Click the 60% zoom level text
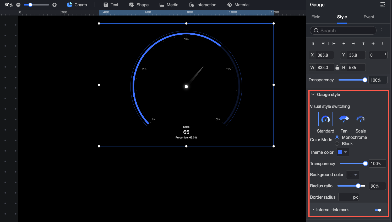 [x=9, y=5]
